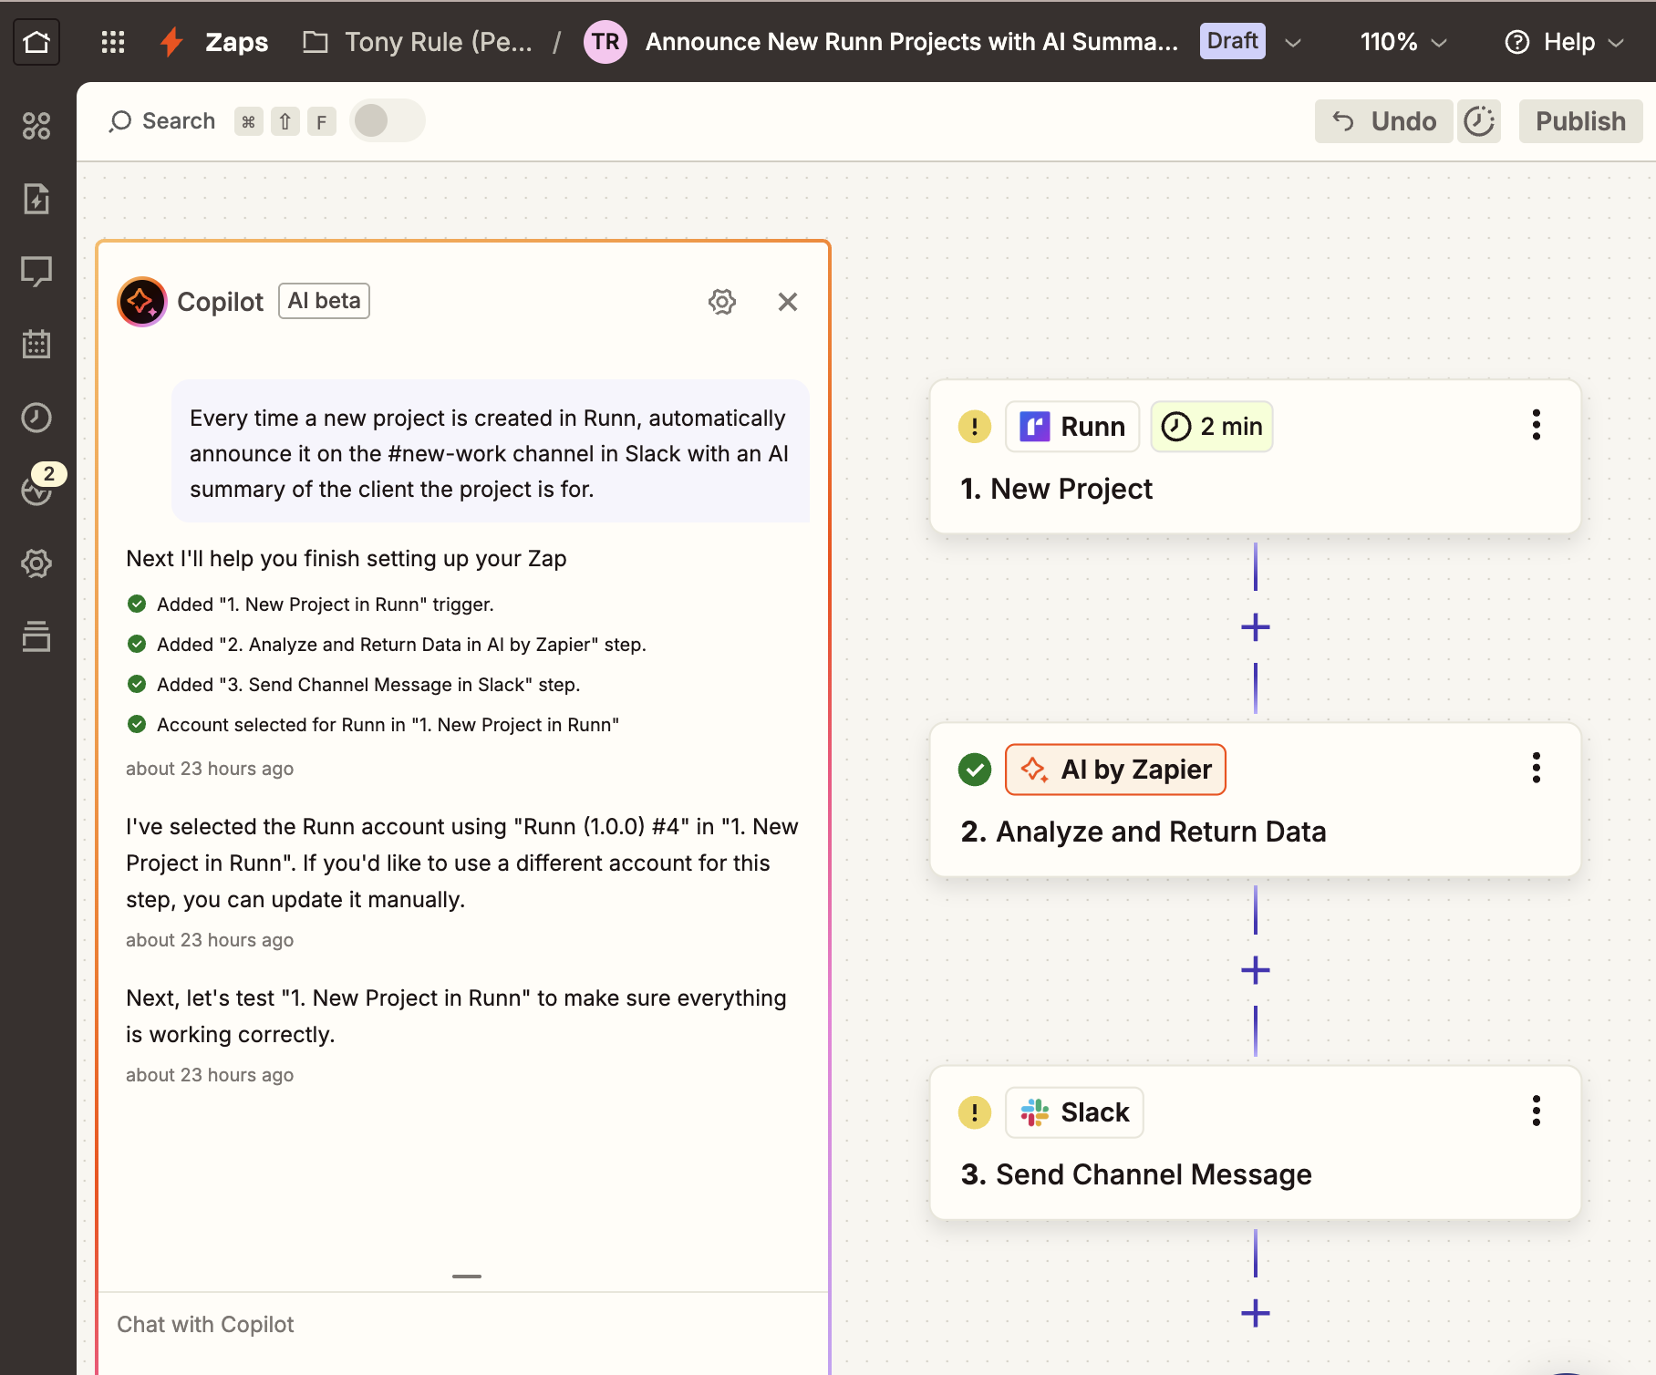
Task: Add a step after New Project
Action: point(1256,627)
